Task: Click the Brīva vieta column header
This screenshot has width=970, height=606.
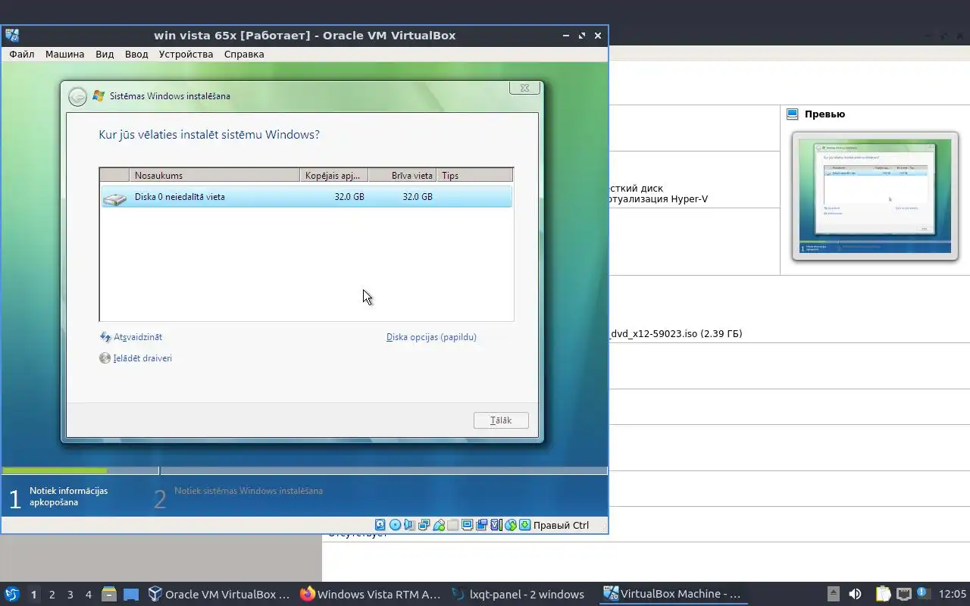Action: pos(402,175)
